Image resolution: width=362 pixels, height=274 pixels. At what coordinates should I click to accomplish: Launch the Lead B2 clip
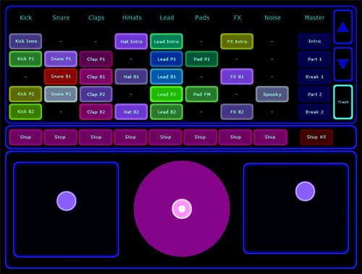coord(167,111)
